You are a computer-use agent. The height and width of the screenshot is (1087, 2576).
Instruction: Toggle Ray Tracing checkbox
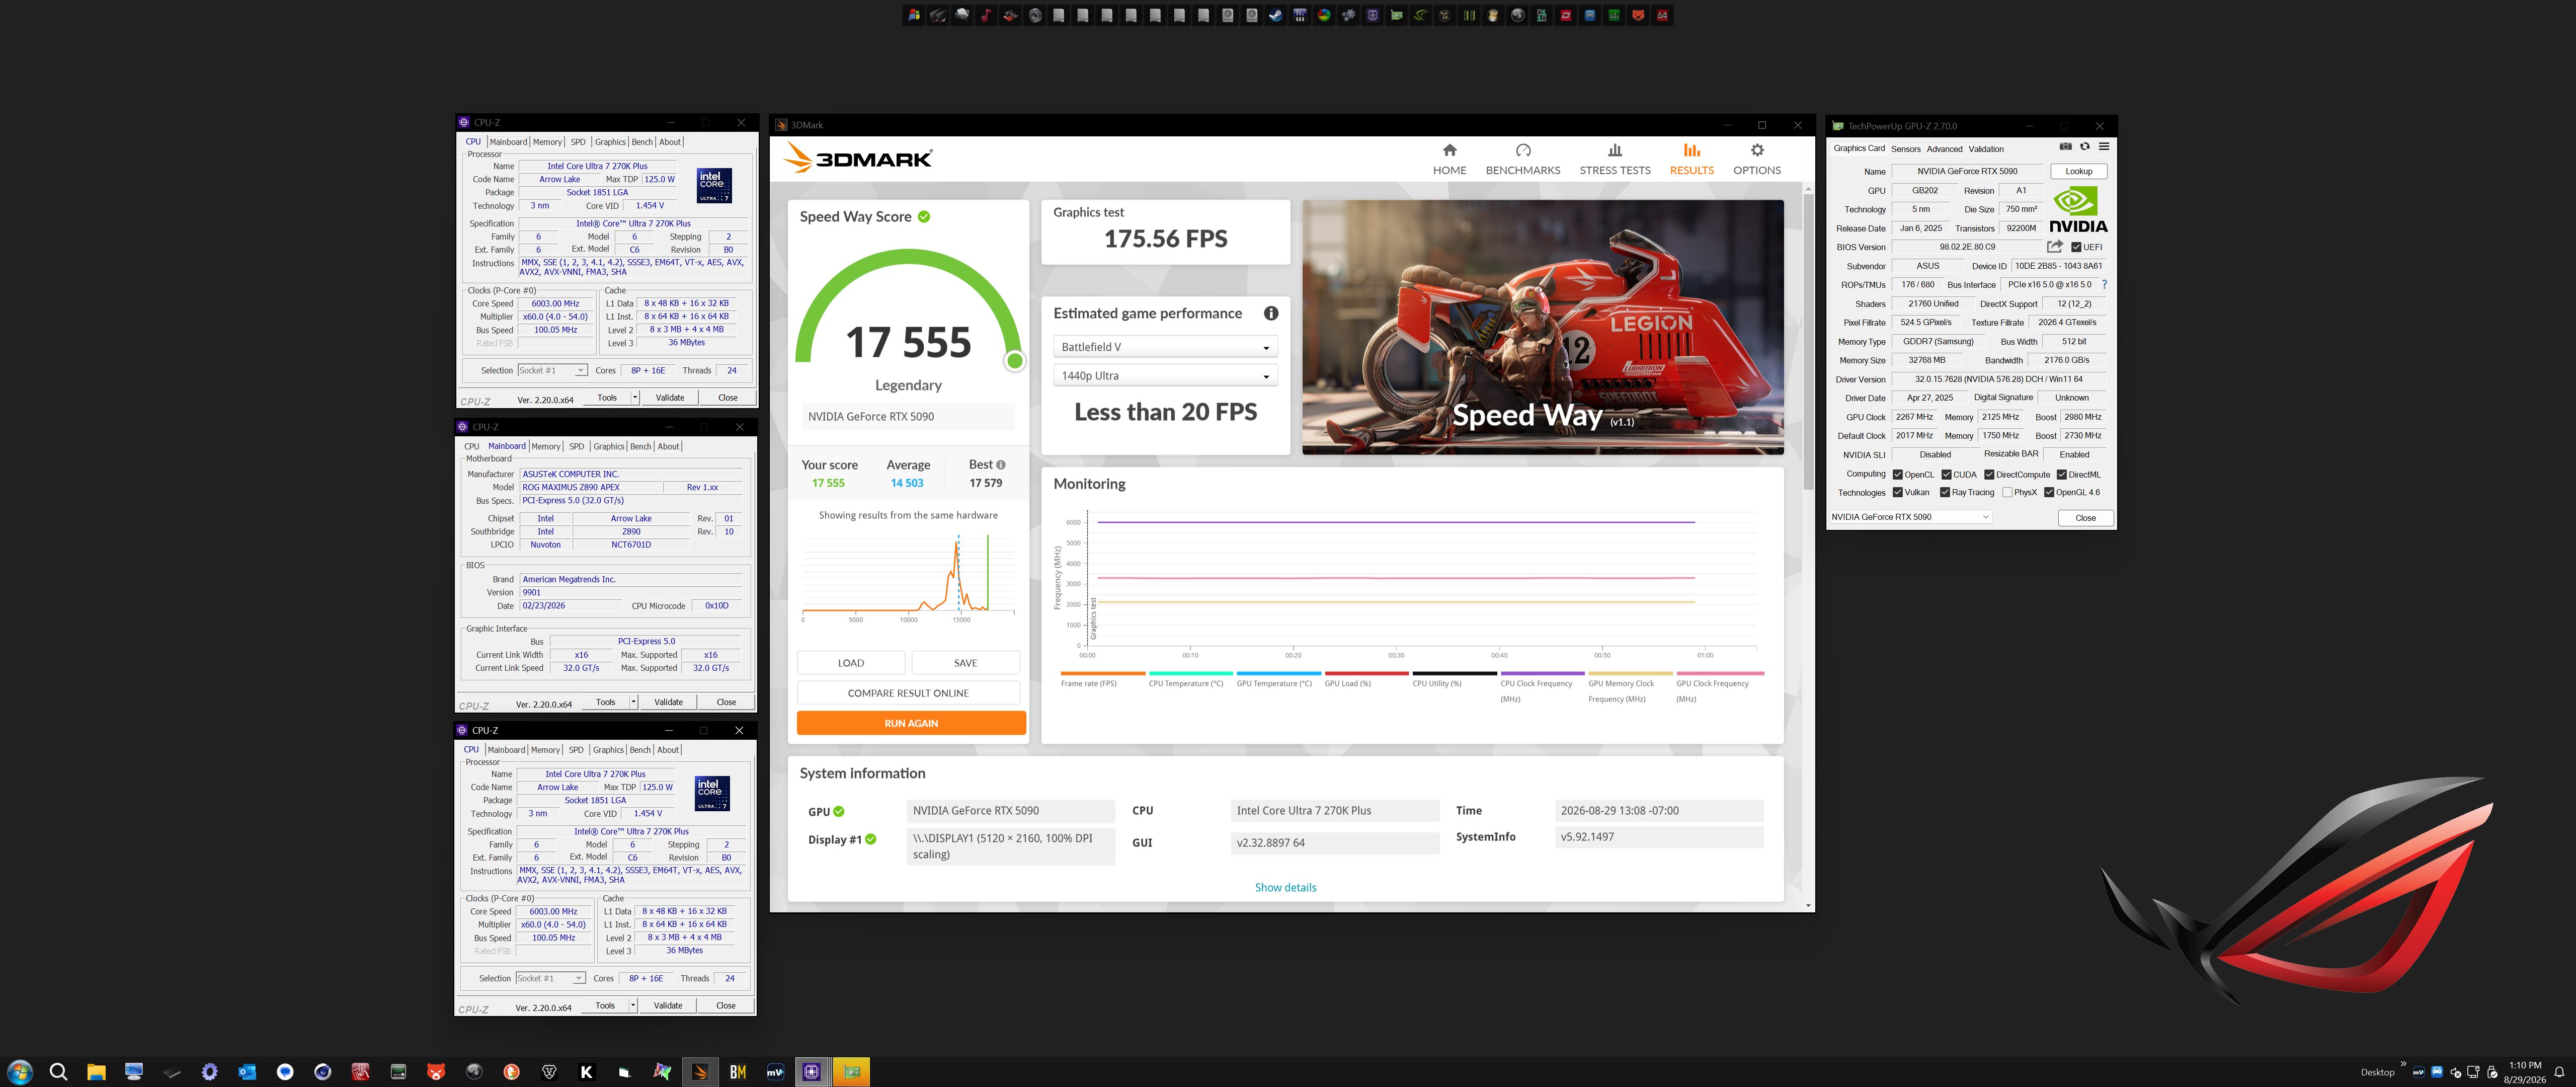1945,492
